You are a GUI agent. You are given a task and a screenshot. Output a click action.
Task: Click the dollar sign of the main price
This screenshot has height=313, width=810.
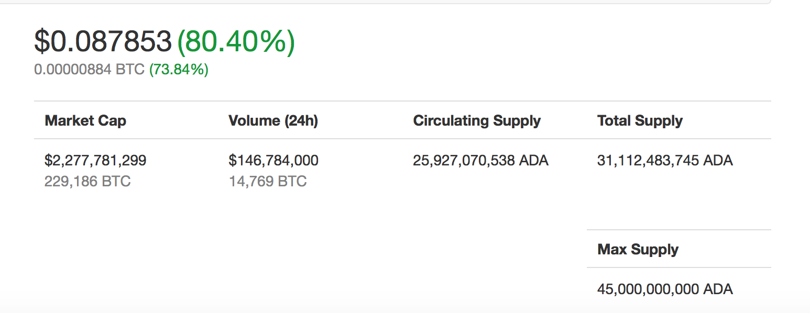pyautogui.click(x=41, y=41)
